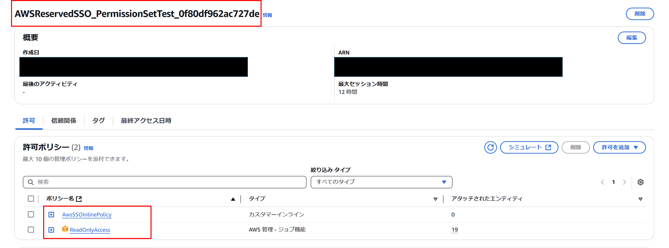Click the 情報 link beside the role name
This screenshot has height=248, width=669.
point(267,15)
